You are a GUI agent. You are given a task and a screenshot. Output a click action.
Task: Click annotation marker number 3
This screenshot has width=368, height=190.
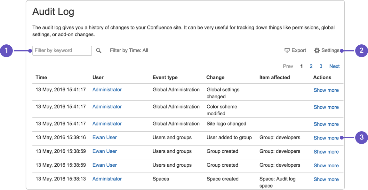361,138
